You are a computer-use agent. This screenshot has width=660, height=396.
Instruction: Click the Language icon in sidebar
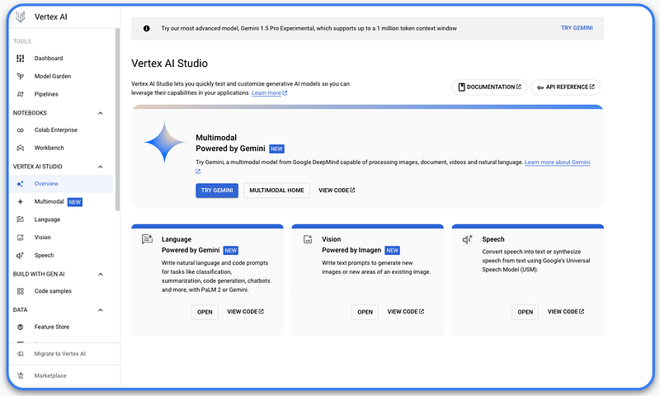click(20, 219)
